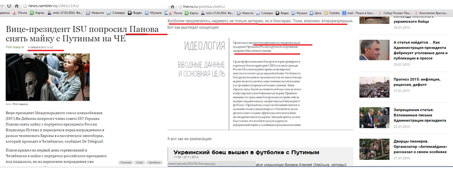The width and height of the screenshot is (453, 172).
Task: Open Словари bookmark in the theins.ru window
Action: click(264, 13)
